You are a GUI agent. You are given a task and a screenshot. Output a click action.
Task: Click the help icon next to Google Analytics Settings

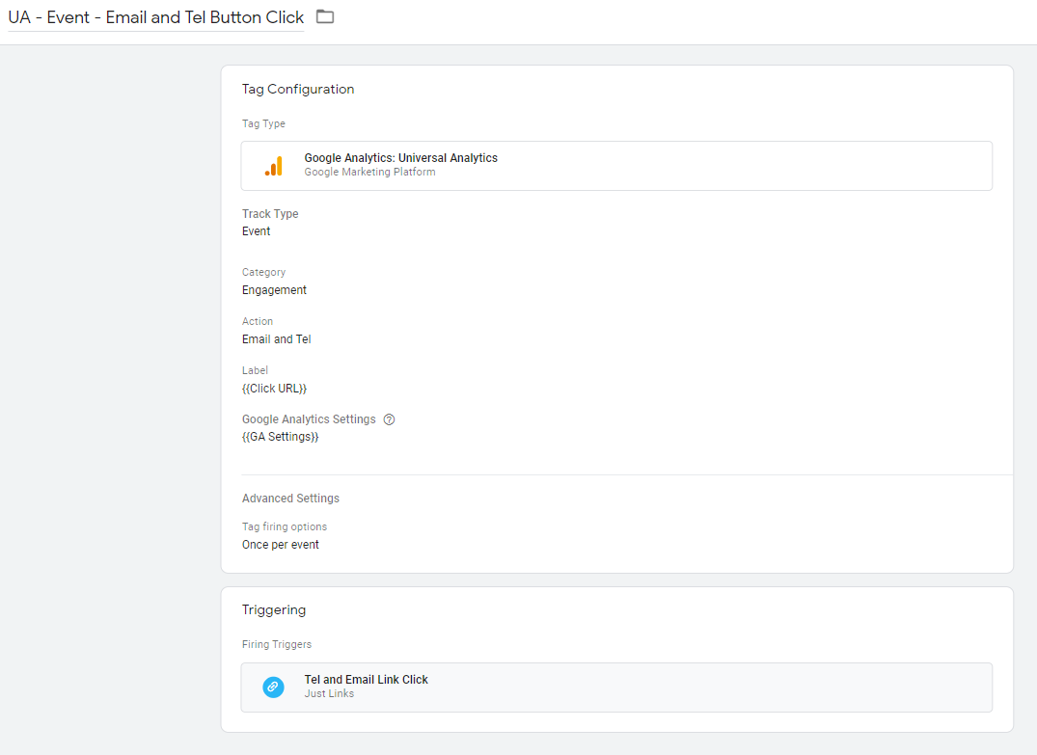pos(389,419)
